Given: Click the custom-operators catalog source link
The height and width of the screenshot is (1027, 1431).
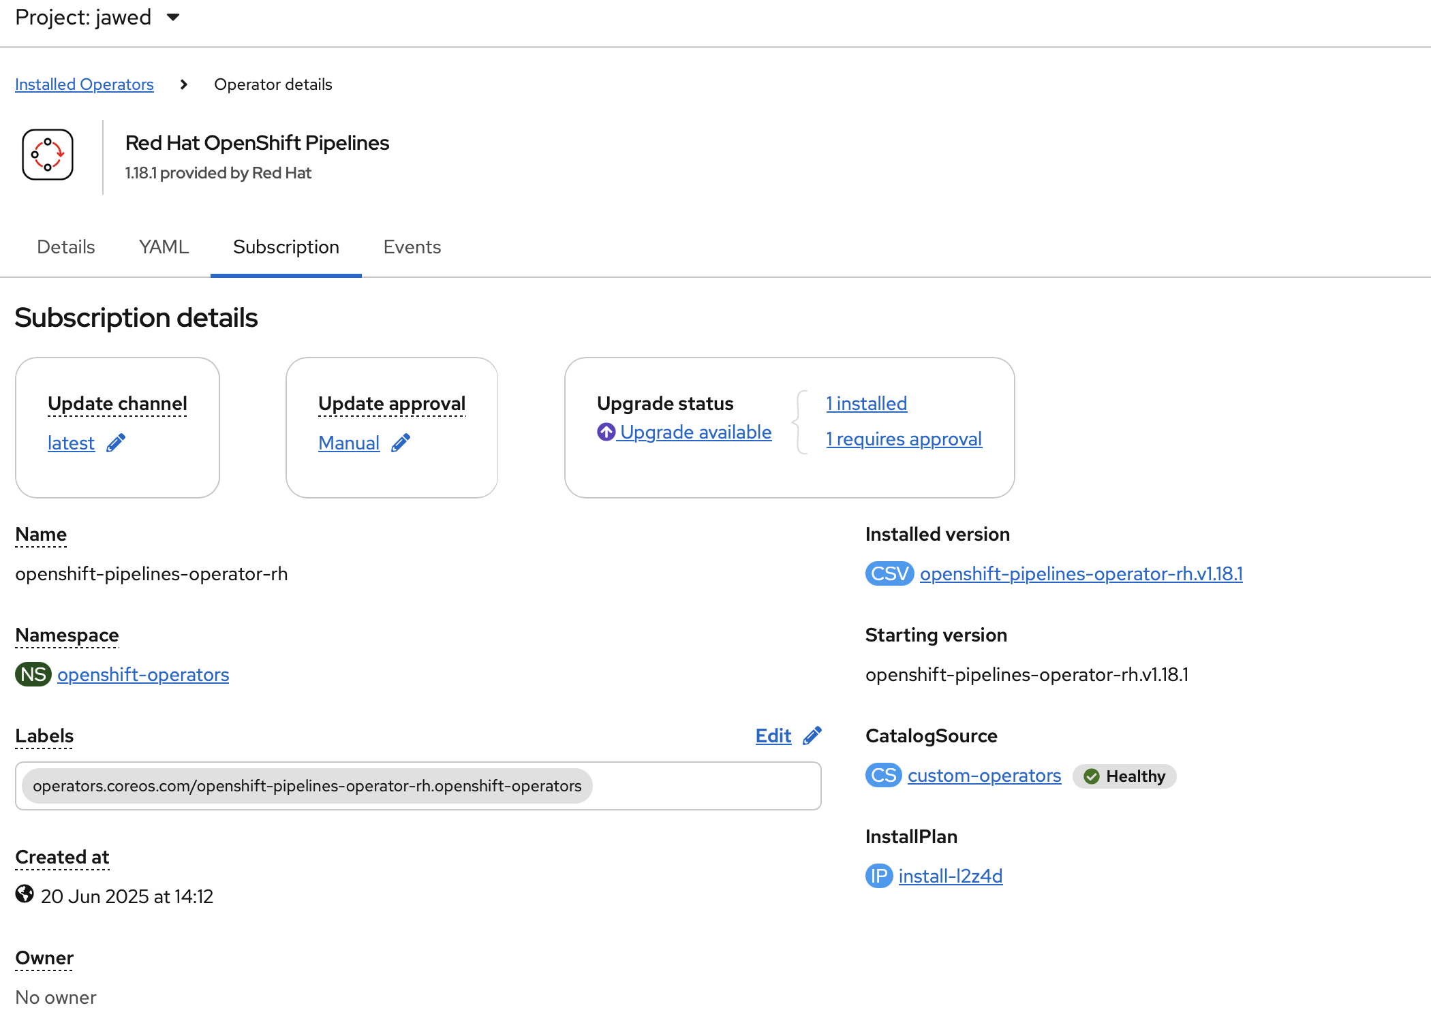Looking at the screenshot, I should pos(984,776).
